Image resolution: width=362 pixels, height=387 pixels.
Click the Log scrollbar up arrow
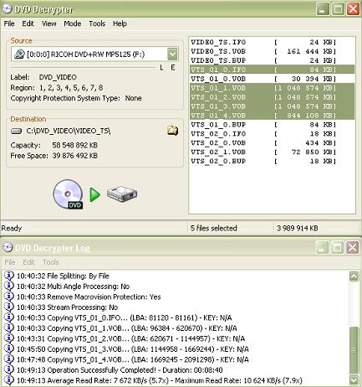(x=354, y=276)
